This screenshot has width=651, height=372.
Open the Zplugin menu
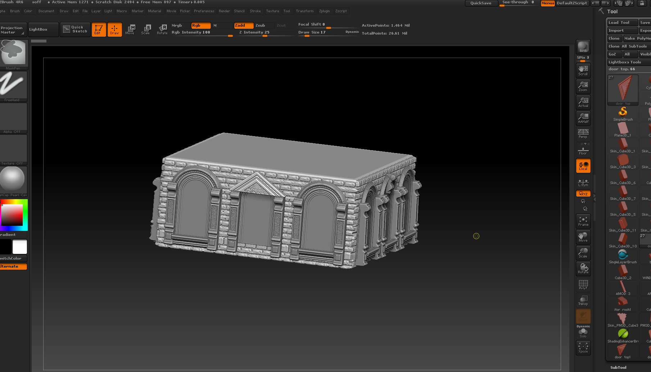[x=324, y=11]
